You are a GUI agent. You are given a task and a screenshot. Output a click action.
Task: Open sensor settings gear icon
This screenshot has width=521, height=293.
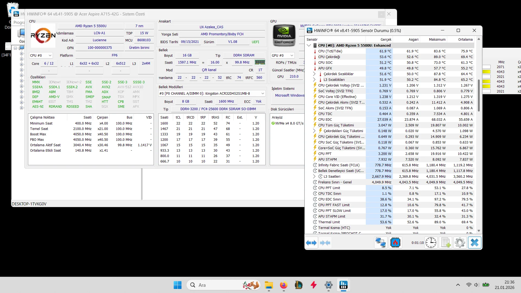(460, 243)
